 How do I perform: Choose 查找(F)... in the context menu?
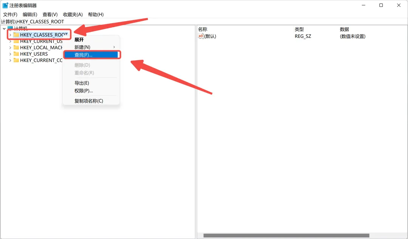tap(91, 55)
